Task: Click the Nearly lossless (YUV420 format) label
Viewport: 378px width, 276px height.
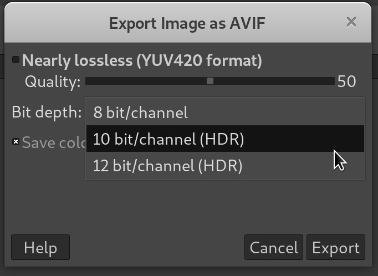Action: click(x=142, y=60)
